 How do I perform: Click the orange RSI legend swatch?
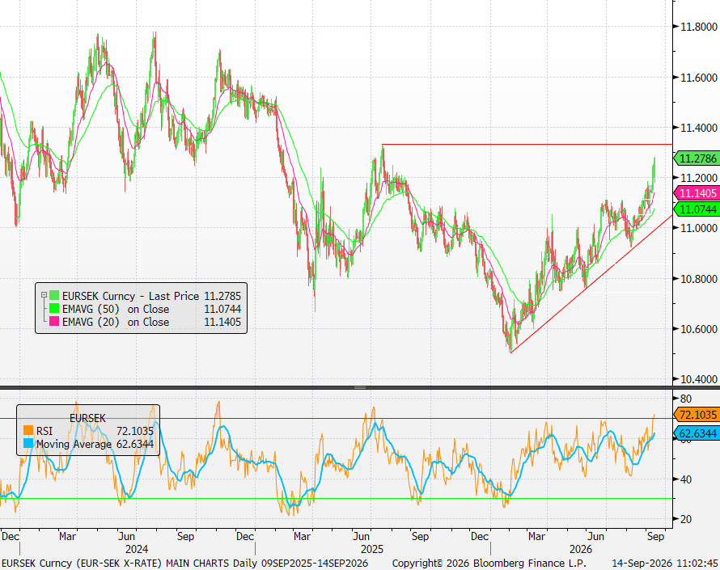point(28,430)
